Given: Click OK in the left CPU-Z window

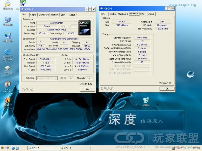Looking at the screenshot, I should point(88,89).
